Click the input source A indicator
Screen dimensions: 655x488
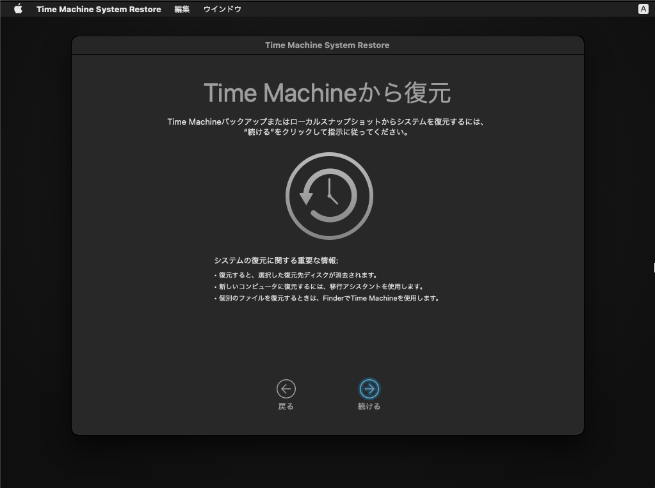643,9
